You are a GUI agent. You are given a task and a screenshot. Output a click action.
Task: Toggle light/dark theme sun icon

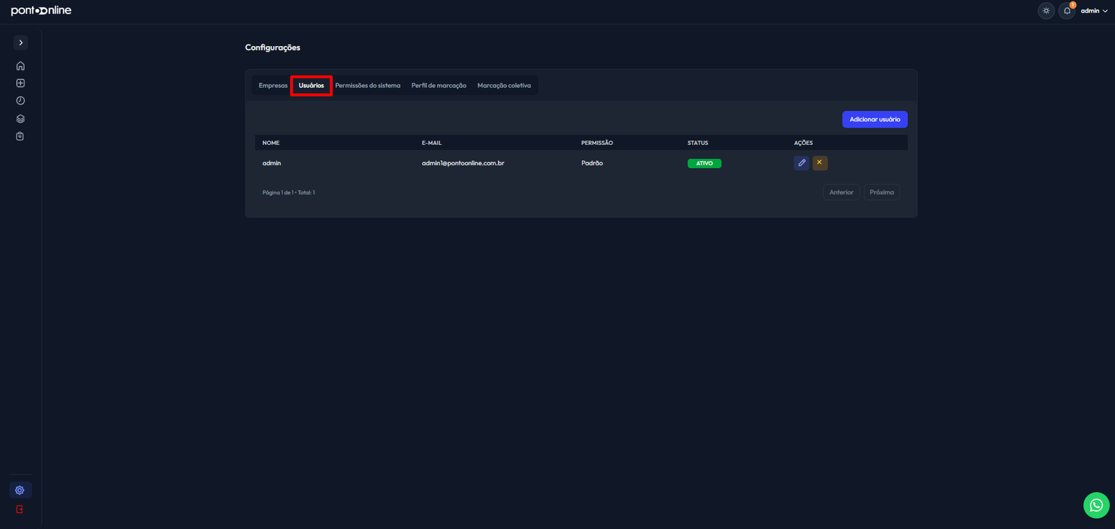(1046, 10)
